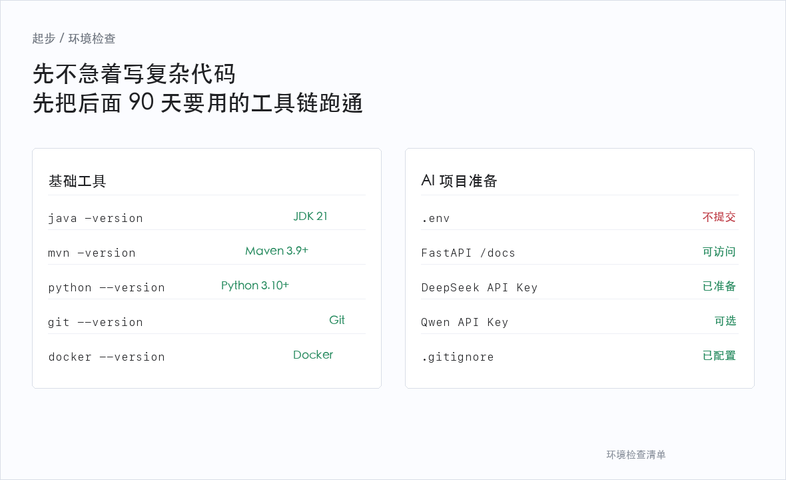Click the heading line 先把后面 90 天要用的工具链跑通

tap(198, 103)
